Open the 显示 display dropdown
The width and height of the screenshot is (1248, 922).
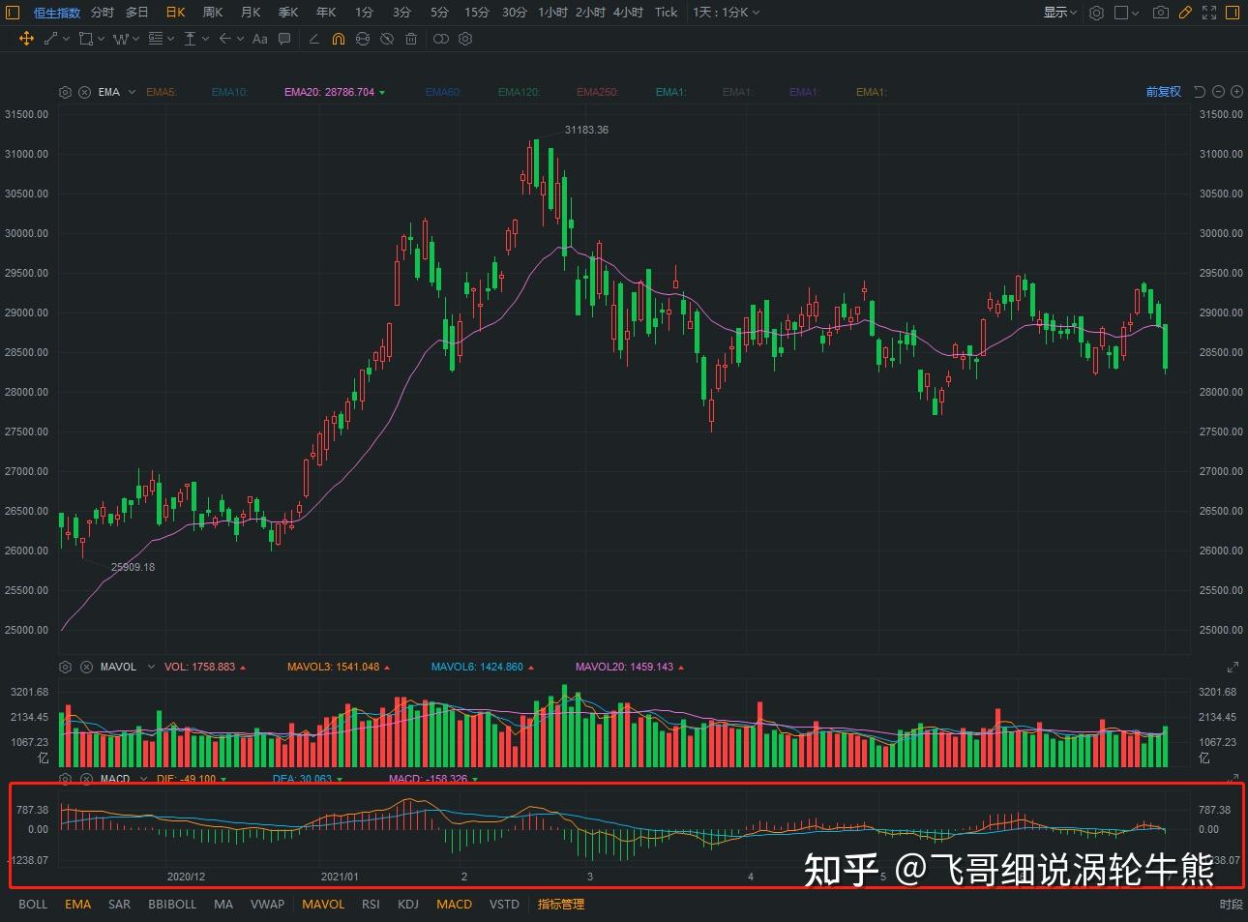[x=1057, y=13]
